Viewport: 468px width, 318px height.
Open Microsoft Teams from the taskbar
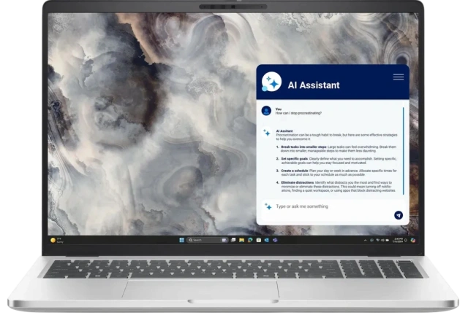(x=275, y=240)
